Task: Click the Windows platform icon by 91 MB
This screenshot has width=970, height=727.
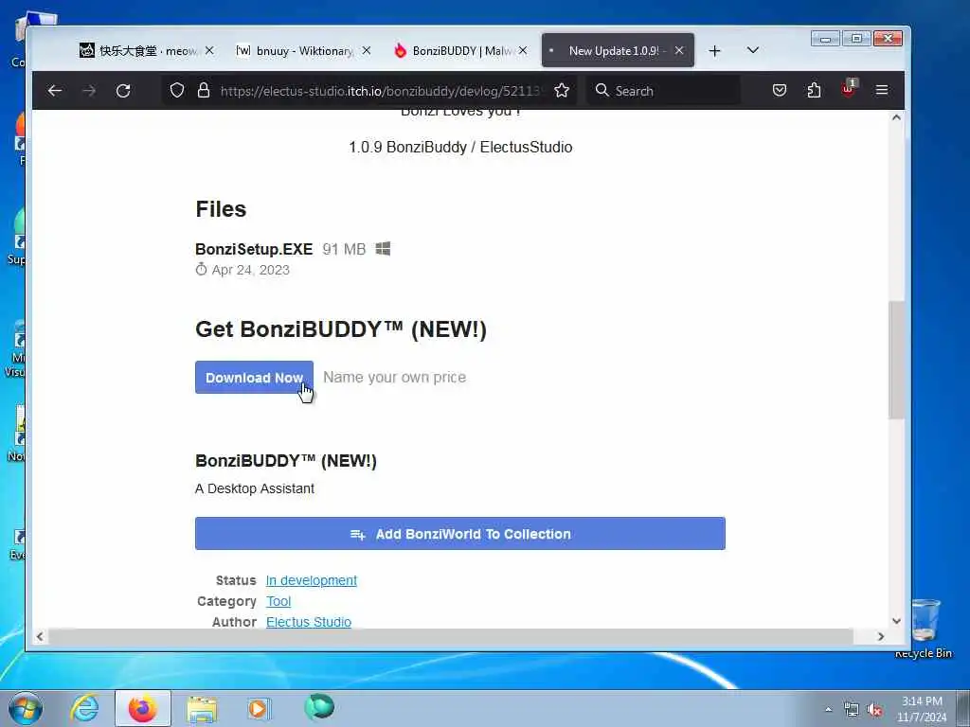Action: point(383,249)
